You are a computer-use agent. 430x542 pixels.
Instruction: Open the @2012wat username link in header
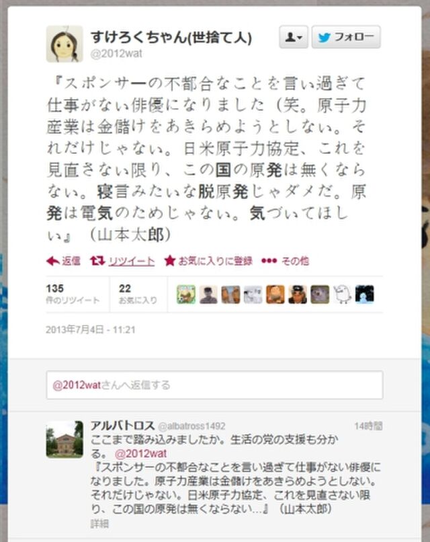[116, 54]
